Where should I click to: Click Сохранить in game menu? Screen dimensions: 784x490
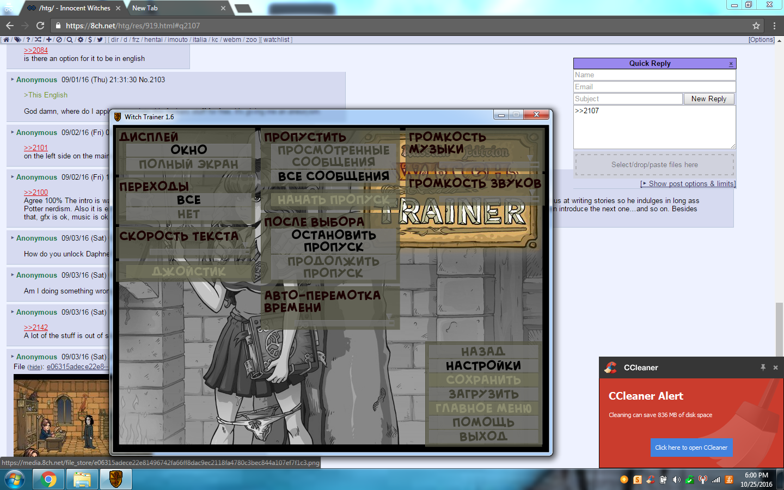tap(483, 379)
